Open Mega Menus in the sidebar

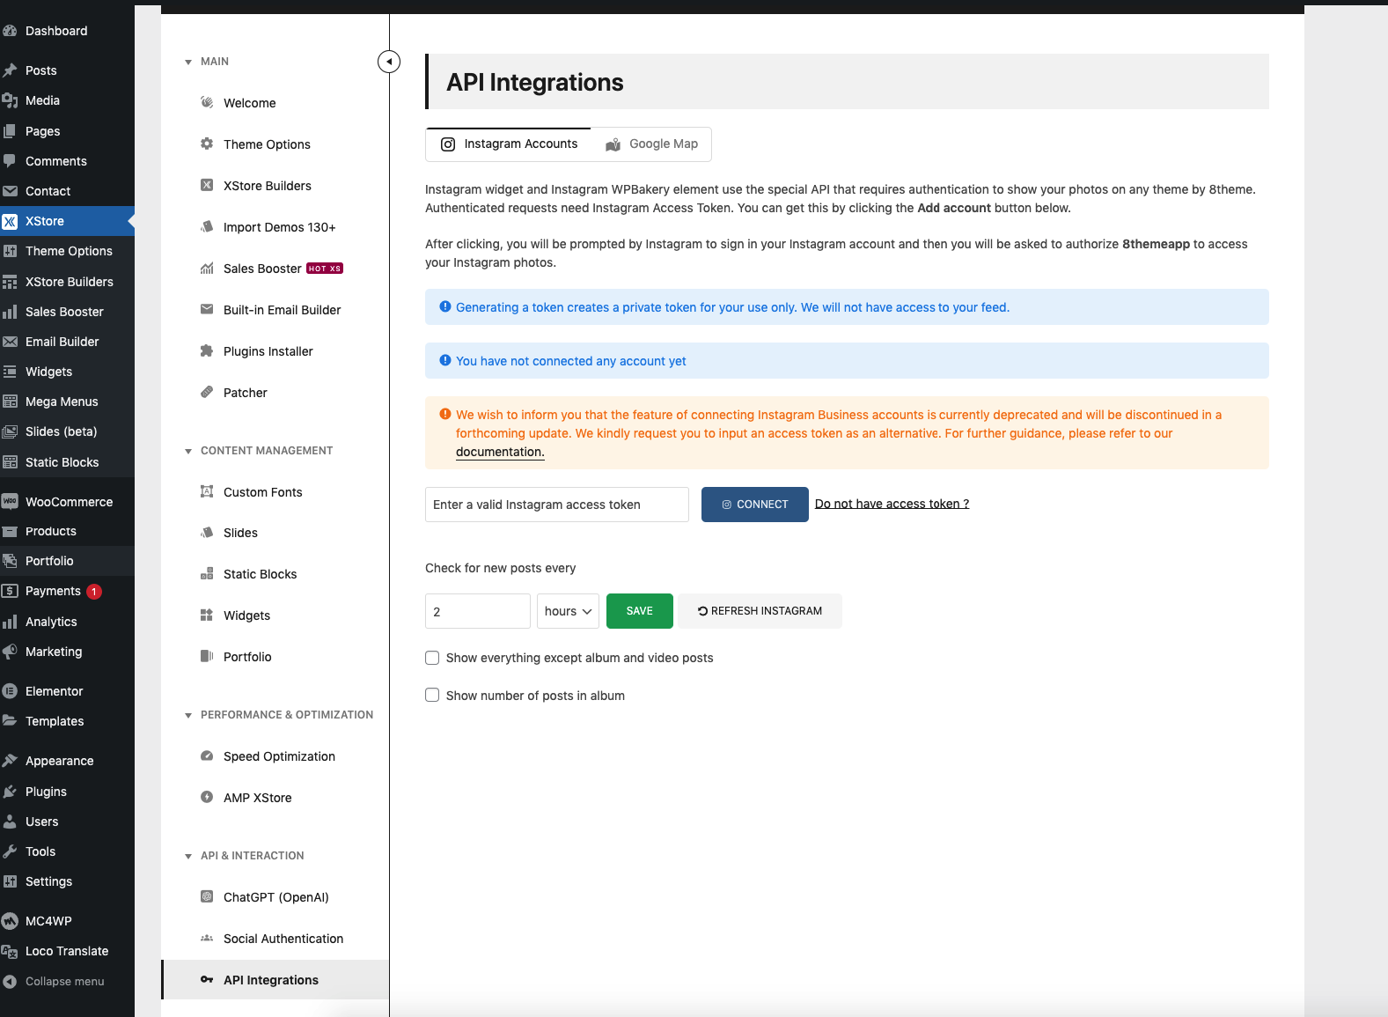point(67,402)
